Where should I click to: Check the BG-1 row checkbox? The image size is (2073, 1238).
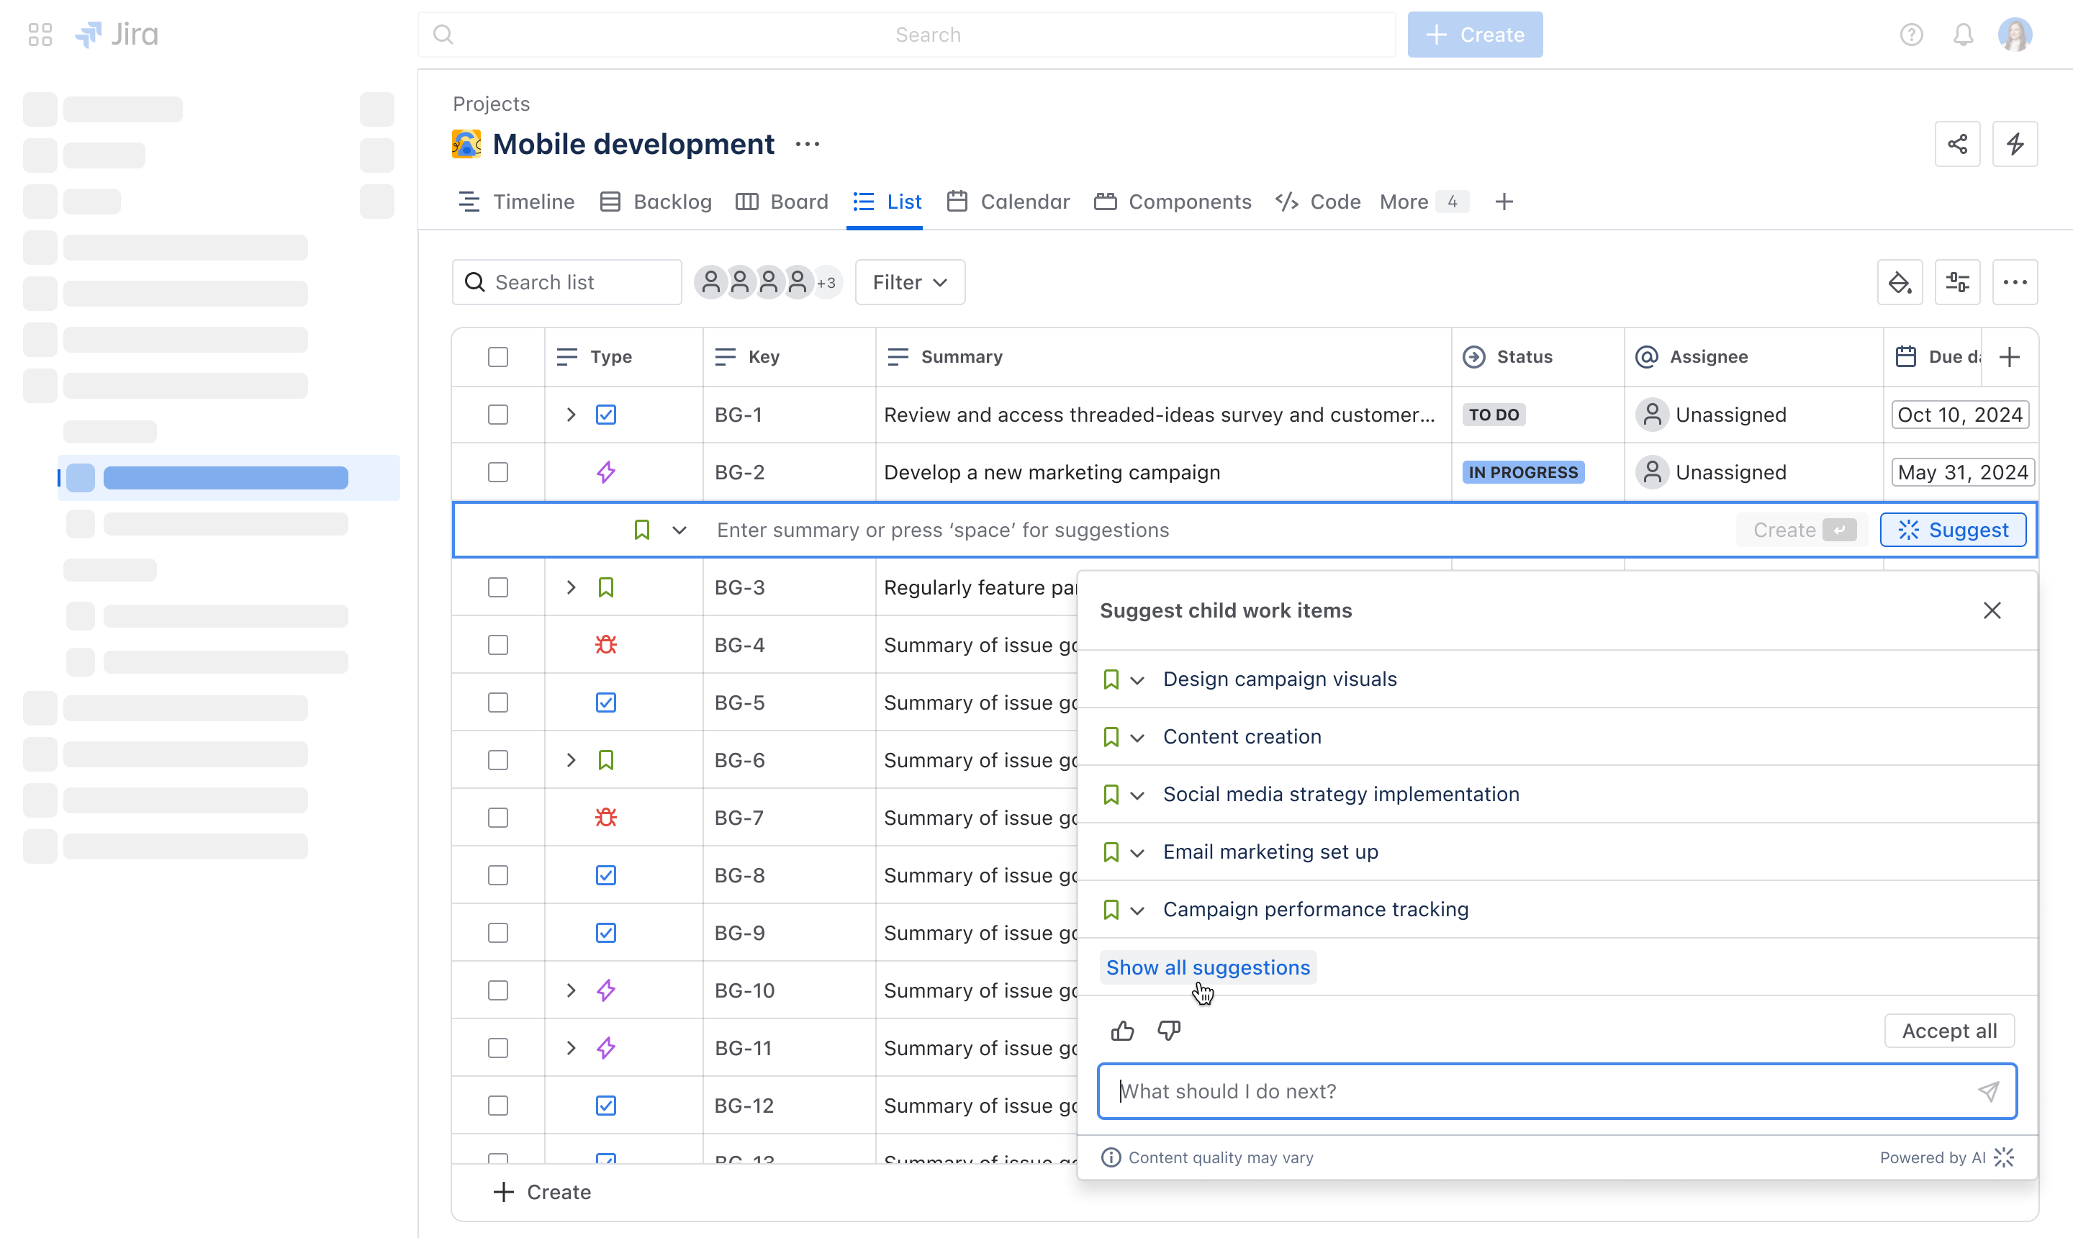tap(498, 415)
